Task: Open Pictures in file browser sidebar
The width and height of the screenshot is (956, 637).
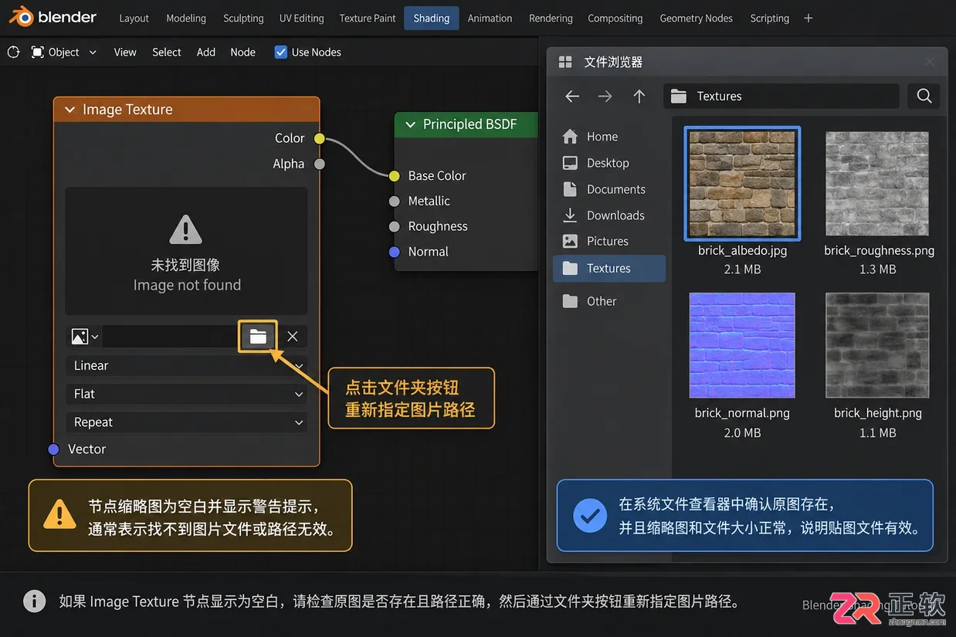Action: point(595,242)
